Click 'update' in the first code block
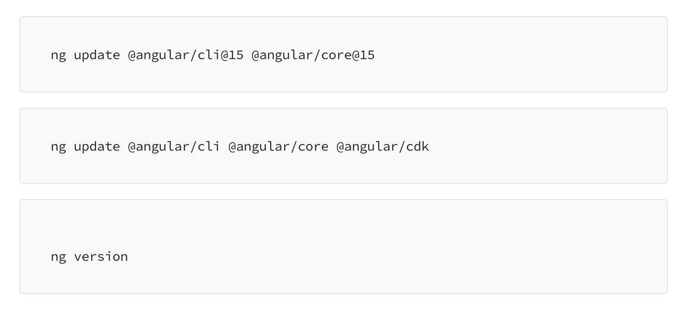Image resolution: width=687 pixels, height=327 pixels. (97, 55)
